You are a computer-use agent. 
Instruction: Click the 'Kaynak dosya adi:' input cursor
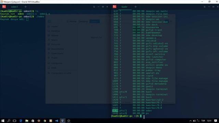coord(27,19)
